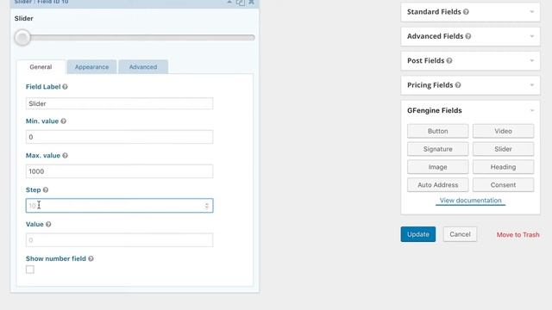Open the Advanced Fields help tooltip icon
The width and height of the screenshot is (552, 310).
coord(468,36)
